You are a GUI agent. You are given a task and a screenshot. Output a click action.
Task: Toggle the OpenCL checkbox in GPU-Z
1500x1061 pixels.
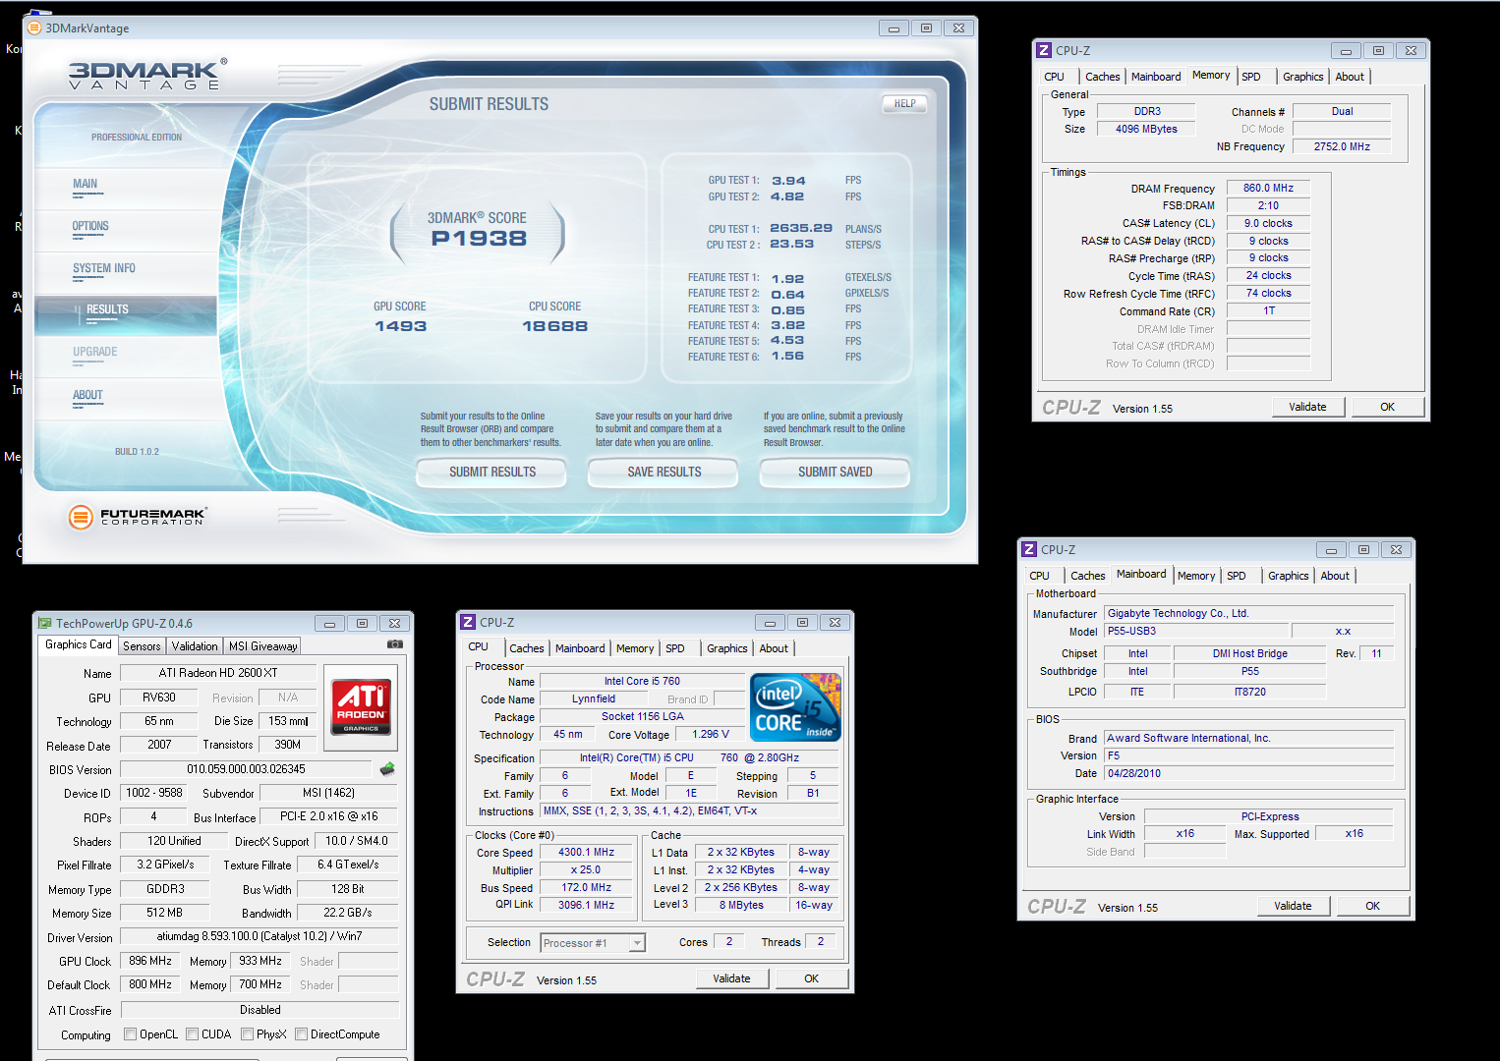(x=130, y=1034)
